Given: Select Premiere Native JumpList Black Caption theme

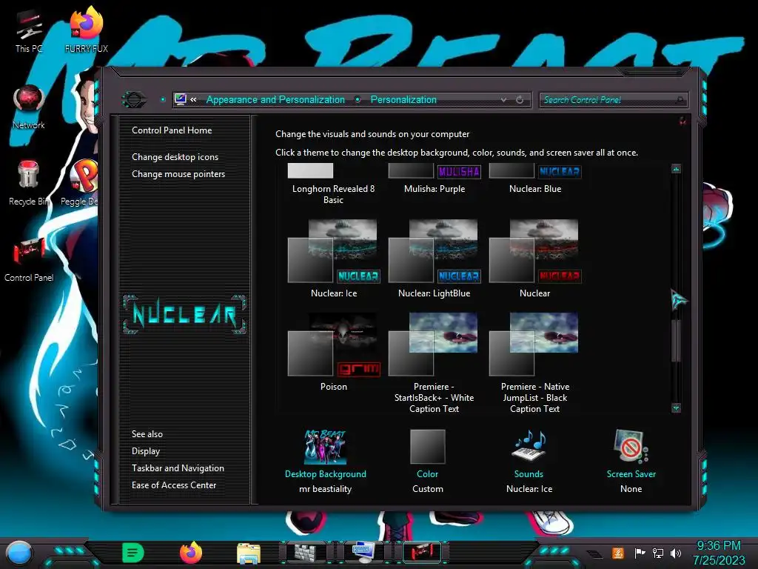Looking at the screenshot, I should [534, 363].
